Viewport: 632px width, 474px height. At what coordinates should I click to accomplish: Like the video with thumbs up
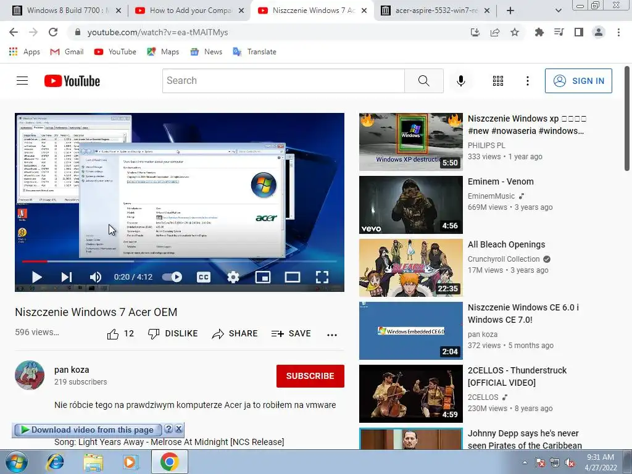(x=120, y=334)
